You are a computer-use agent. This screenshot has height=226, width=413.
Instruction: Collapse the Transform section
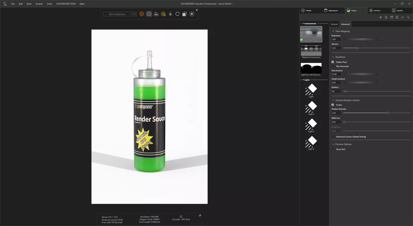(333, 57)
